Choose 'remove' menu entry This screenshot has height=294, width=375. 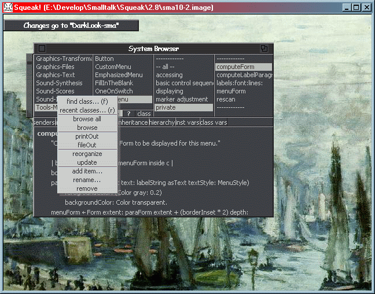point(87,188)
